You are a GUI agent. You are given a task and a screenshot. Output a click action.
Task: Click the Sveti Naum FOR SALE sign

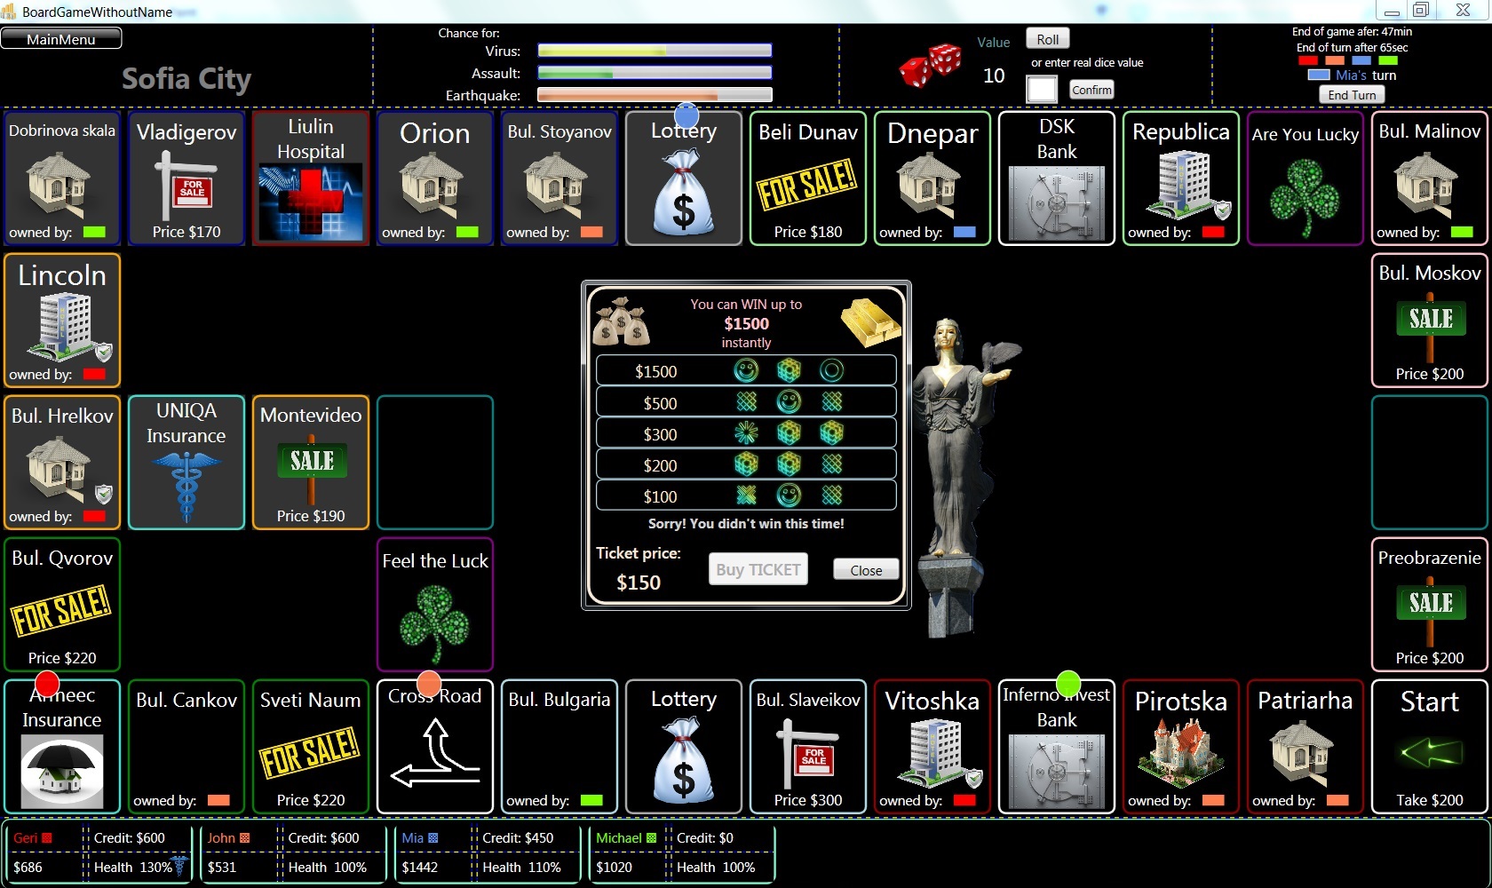(309, 753)
